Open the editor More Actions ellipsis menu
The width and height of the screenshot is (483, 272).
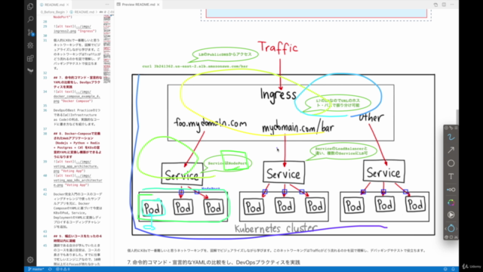coord(107,5)
